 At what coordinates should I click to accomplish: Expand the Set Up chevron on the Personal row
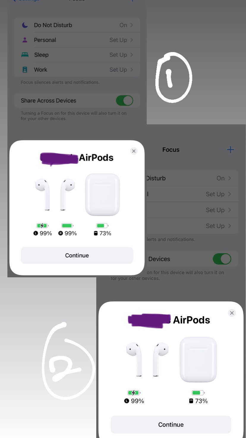132,40
